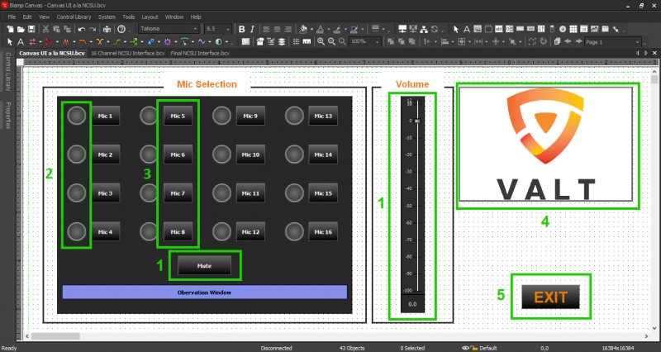This screenshot has height=352, width=661.
Task: Click the 0.0 volume level field
Action: point(412,304)
